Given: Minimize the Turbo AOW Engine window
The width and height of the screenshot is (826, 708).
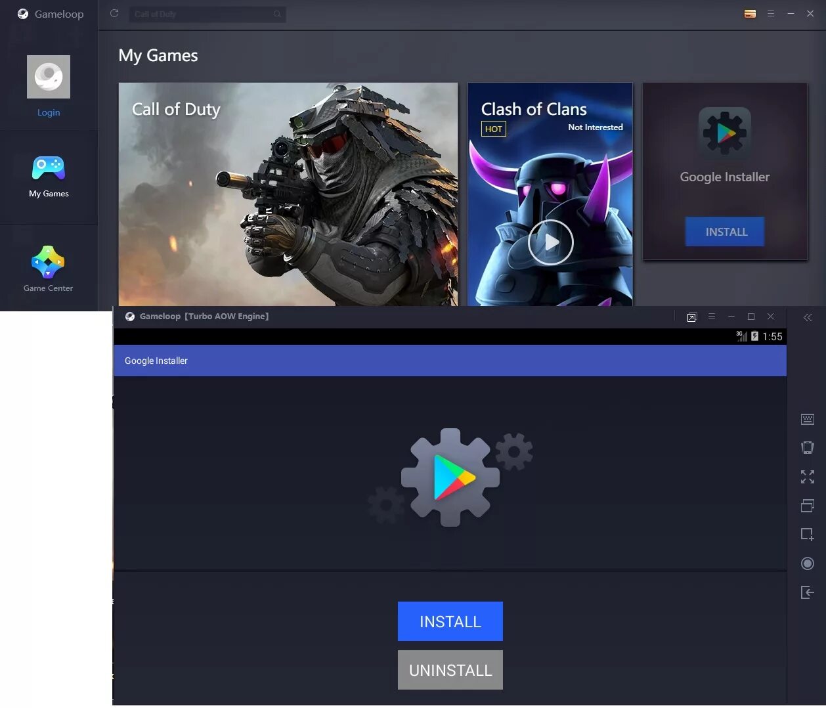Looking at the screenshot, I should tap(731, 317).
